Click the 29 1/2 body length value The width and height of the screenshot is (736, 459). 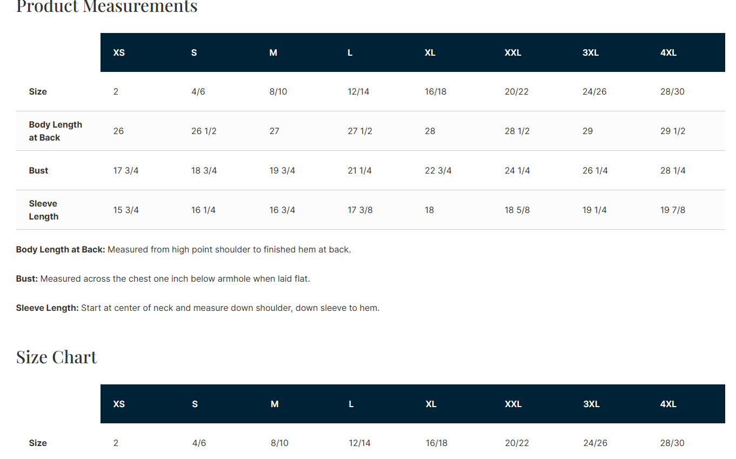tap(673, 131)
